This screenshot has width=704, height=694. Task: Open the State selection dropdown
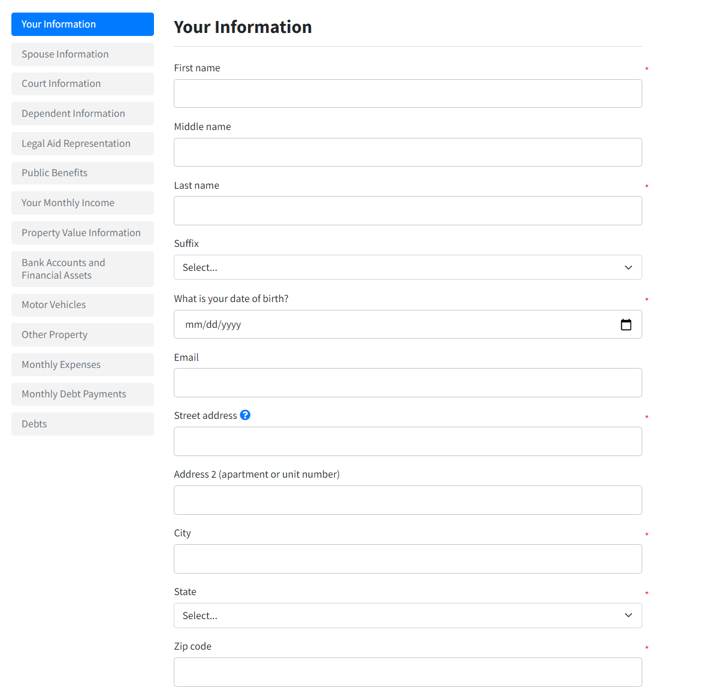click(407, 615)
